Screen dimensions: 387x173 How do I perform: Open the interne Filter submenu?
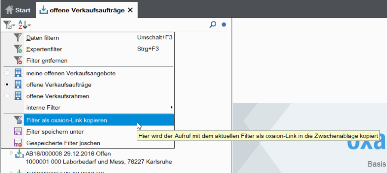click(88, 107)
